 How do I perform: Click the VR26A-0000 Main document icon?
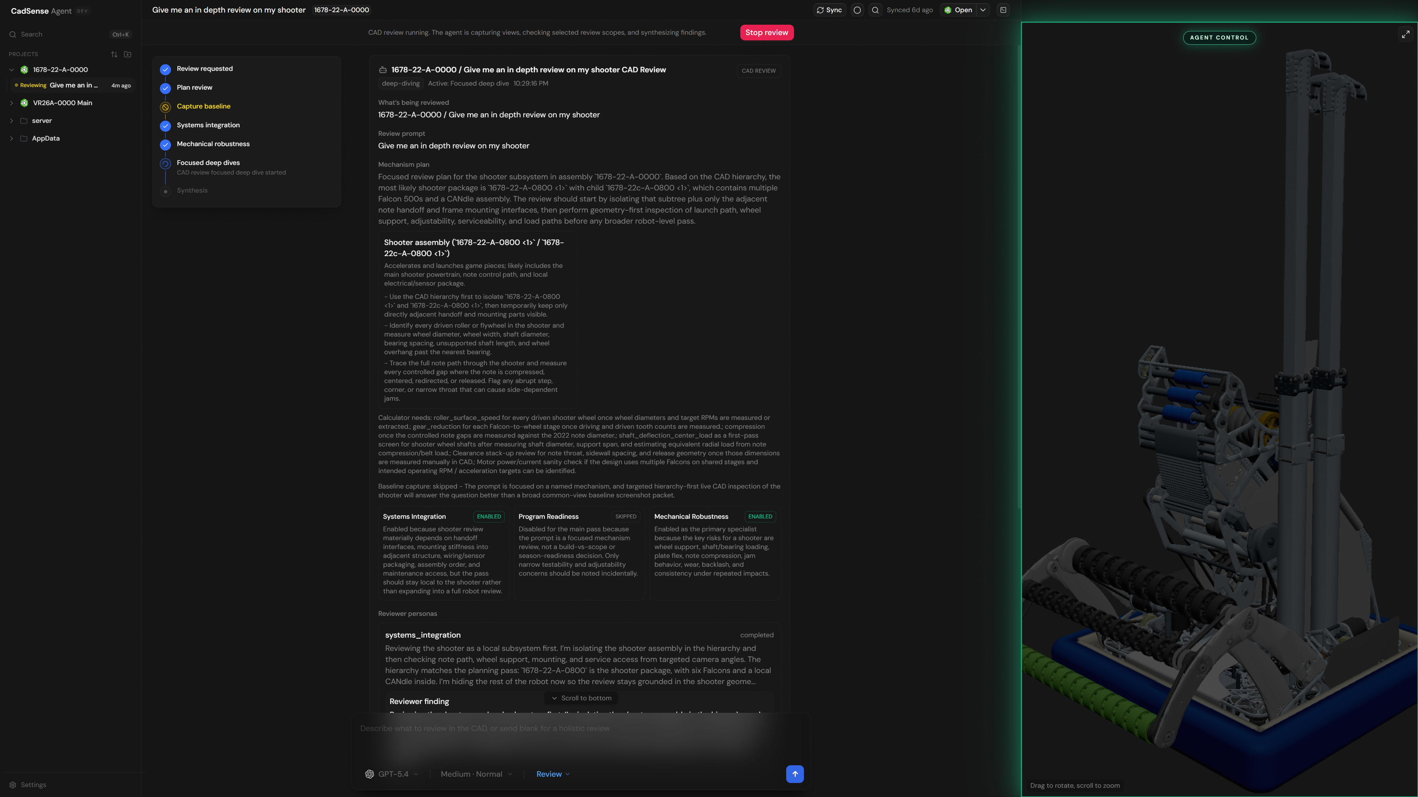pos(24,103)
